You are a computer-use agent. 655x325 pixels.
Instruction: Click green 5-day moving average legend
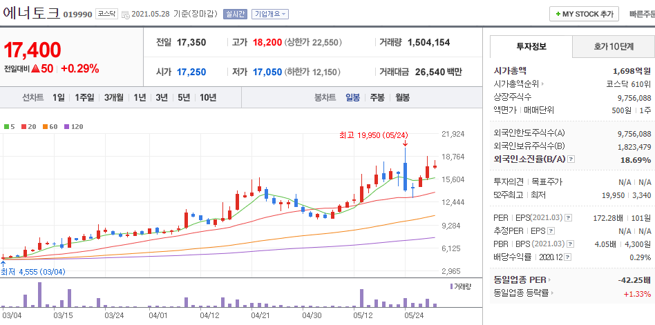pos(9,126)
